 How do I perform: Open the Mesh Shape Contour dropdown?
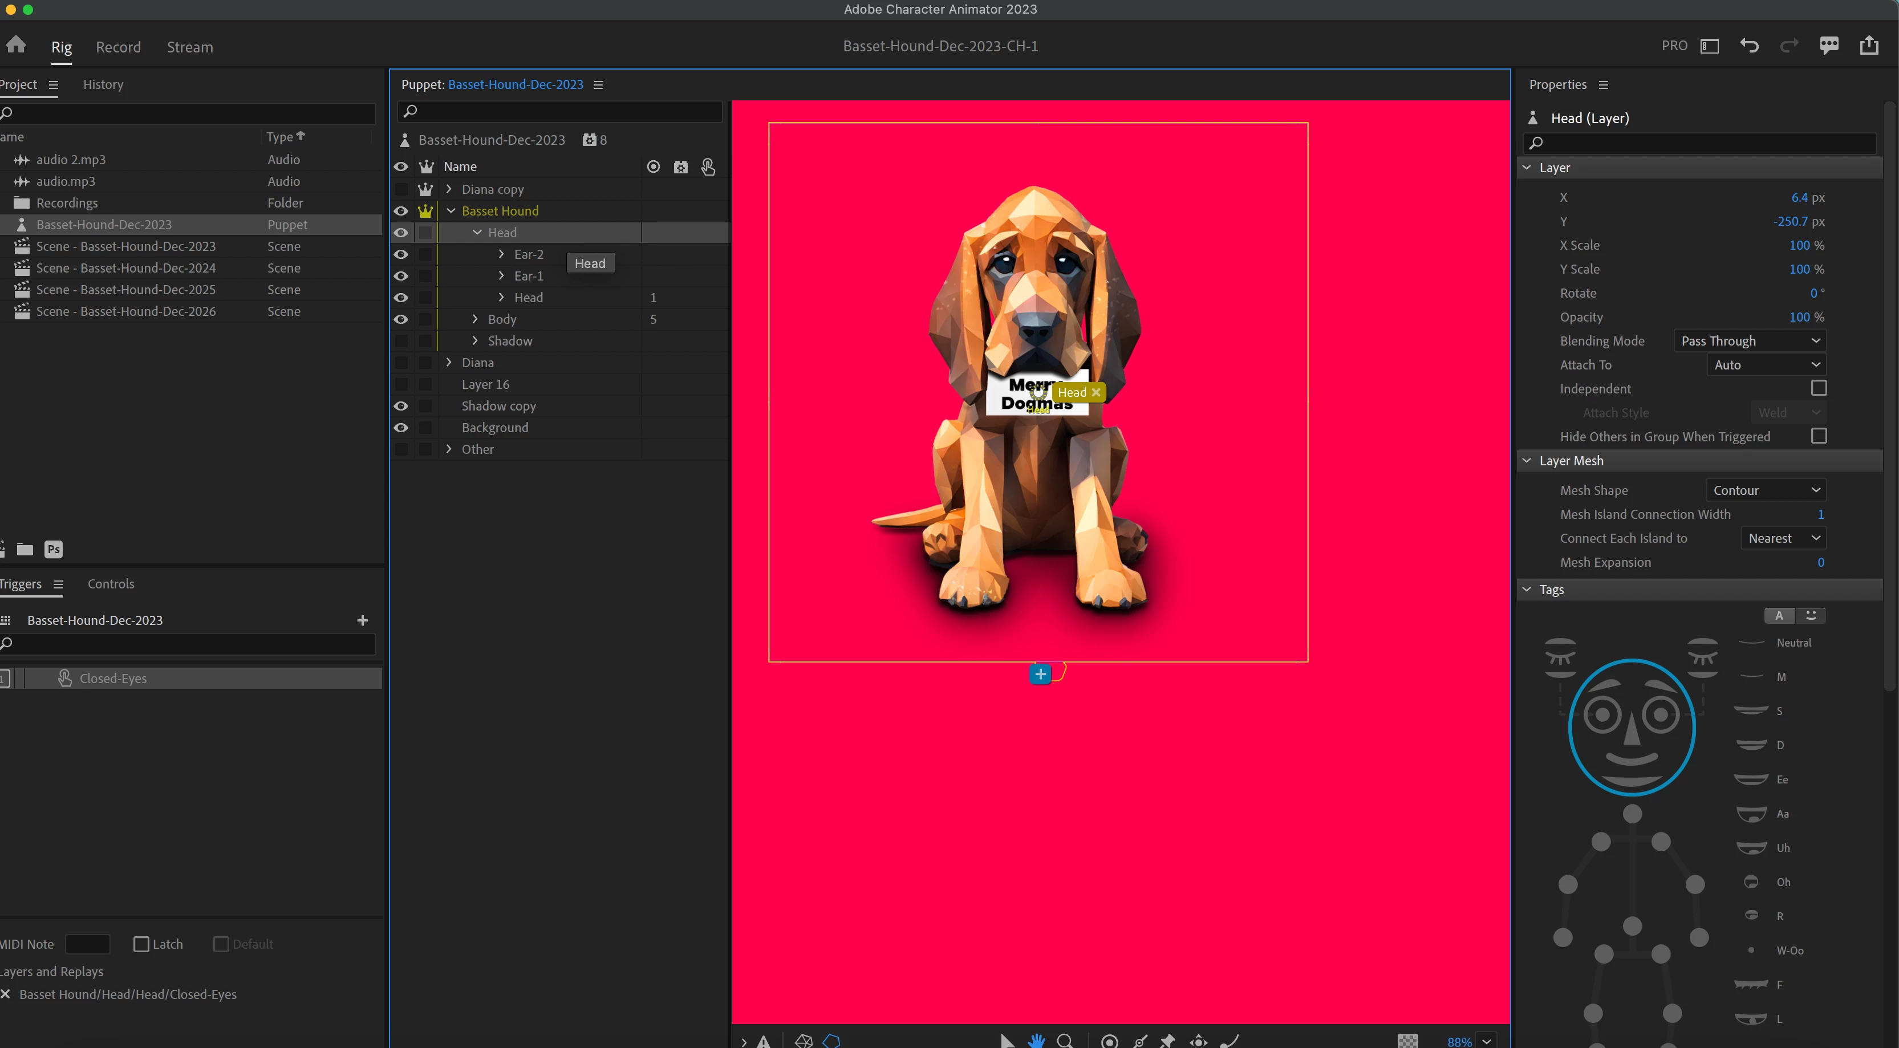click(x=1766, y=490)
